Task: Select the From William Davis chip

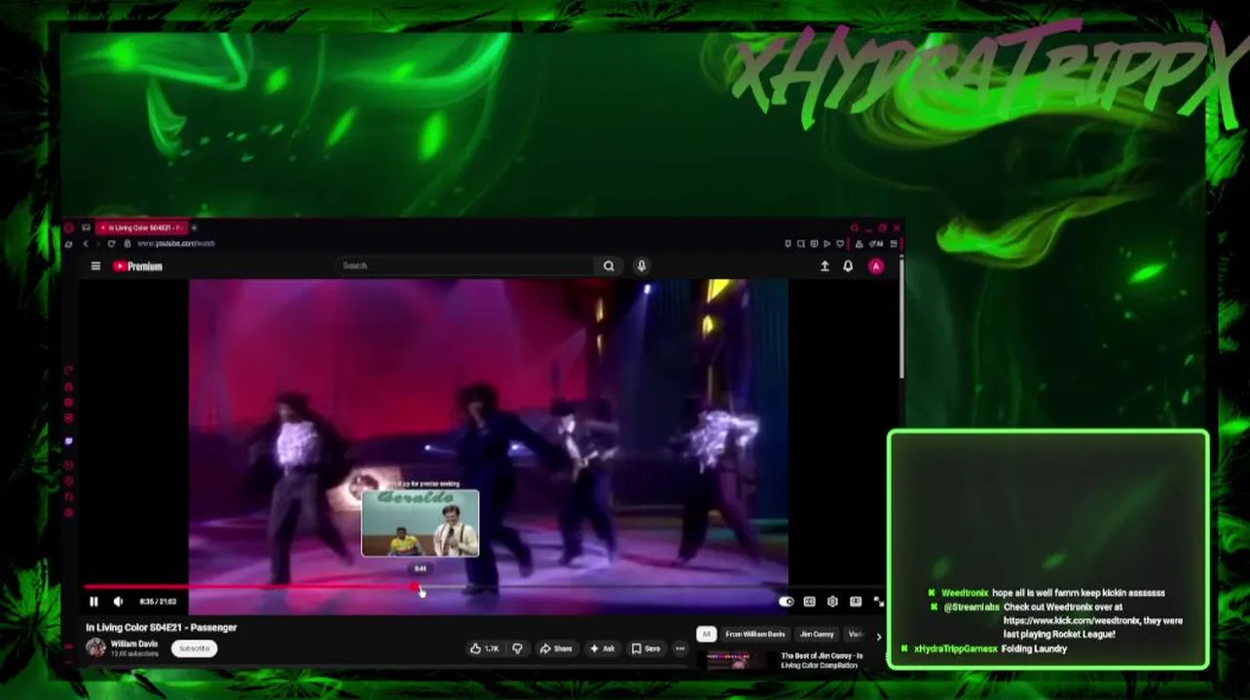Action: pos(755,634)
